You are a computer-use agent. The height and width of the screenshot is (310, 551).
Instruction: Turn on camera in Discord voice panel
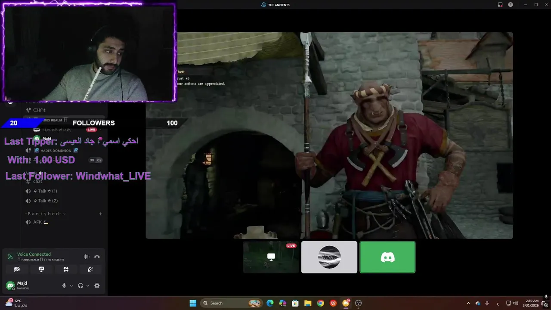[x=17, y=269]
